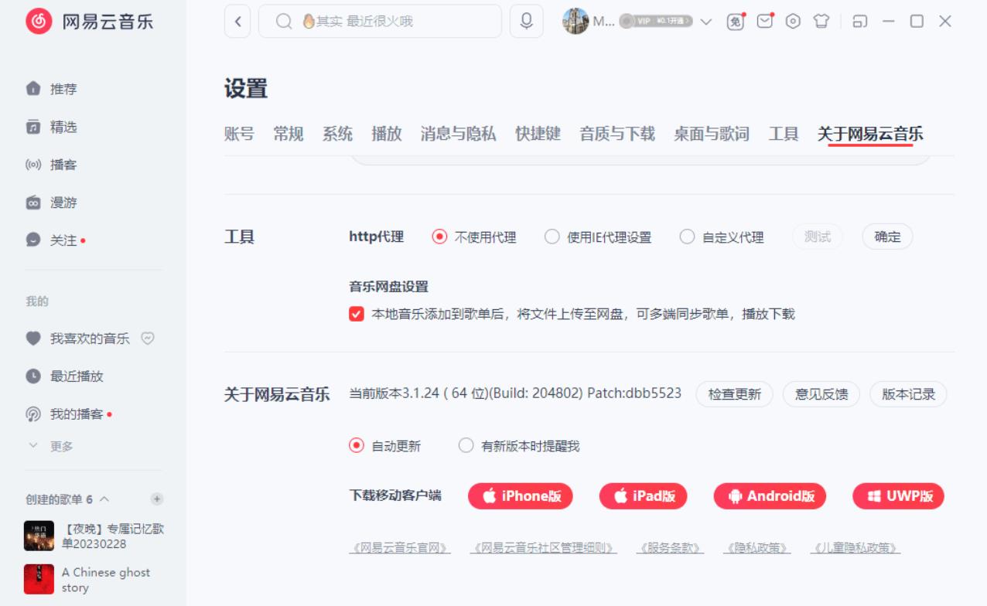Click the 确定 proxy button
Image resolution: width=987 pixels, height=606 pixels.
[x=887, y=237]
